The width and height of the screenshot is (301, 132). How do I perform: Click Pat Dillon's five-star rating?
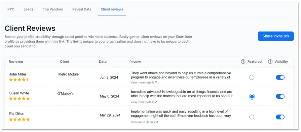pos(19,119)
